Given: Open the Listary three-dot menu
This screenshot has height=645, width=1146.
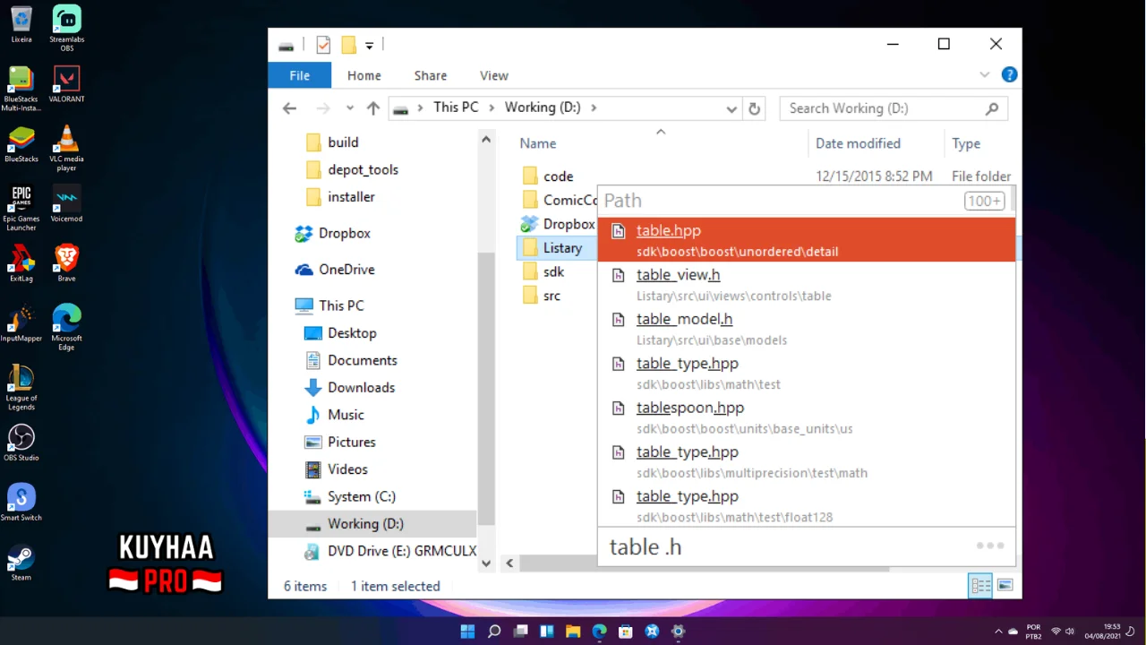Looking at the screenshot, I should coord(990,546).
